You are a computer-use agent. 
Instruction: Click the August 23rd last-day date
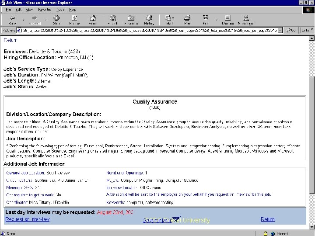116,212
